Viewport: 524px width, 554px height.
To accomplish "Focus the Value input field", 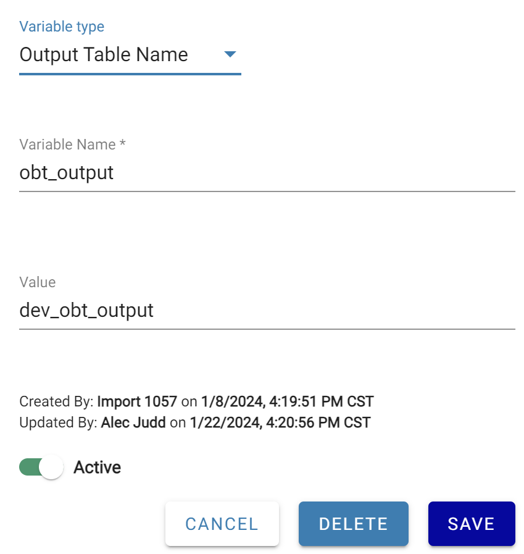I will point(267,310).
